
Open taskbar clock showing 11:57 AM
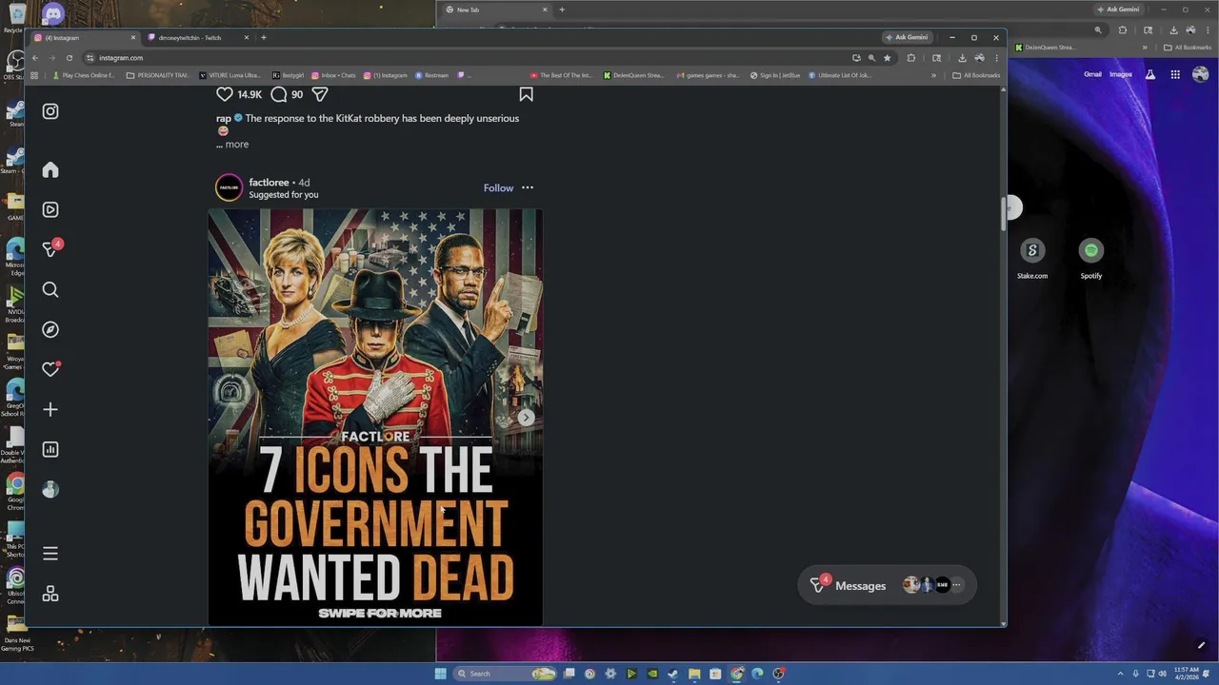pyautogui.click(x=1187, y=674)
